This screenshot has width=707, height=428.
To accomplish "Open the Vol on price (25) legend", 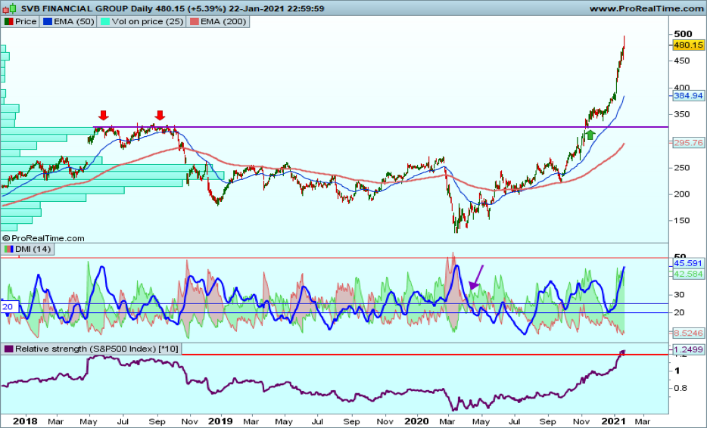I will (x=142, y=22).
